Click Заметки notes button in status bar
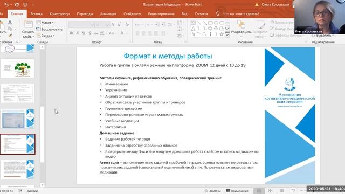345x194 pixels. pos(212,191)
